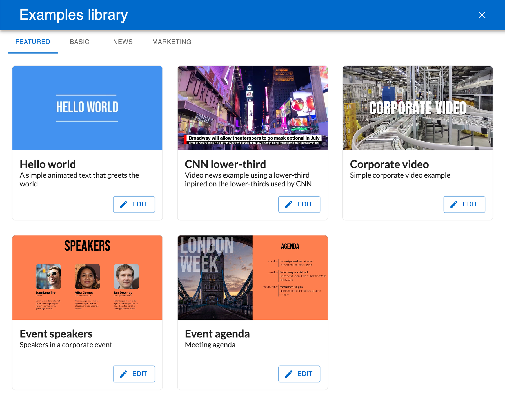Image resolution: width=505 pixels, height=406 pixels.
Task: Click the pencil icon on CNN lower-third card
Action: point(289,204)
